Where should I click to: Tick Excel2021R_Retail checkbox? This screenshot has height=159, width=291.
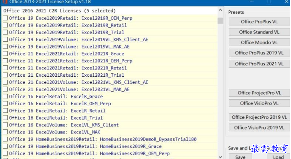[5, 68]
